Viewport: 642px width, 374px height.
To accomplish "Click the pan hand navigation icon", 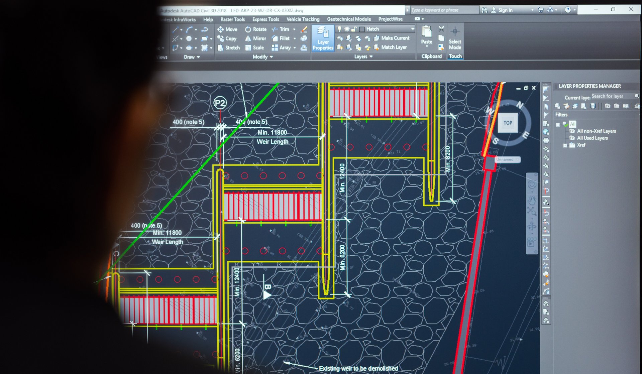I will tap(532, 200).
